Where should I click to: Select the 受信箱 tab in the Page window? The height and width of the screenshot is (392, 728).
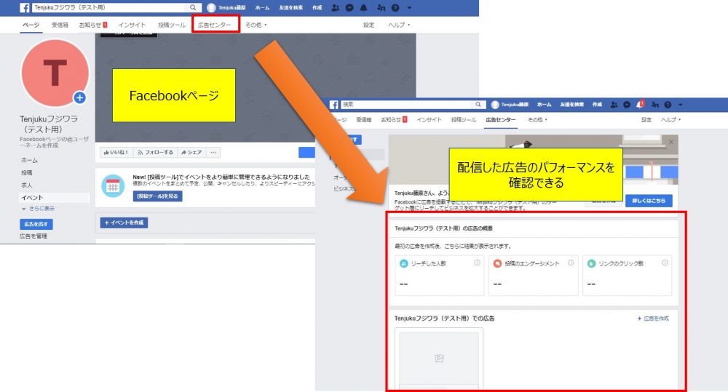(60, 25)
